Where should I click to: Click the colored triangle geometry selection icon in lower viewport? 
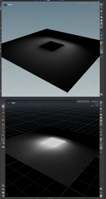pyautogui.click(x=3, y=120)
